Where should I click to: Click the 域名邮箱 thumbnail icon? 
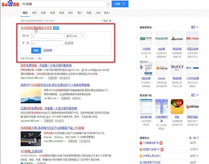(x=146, y=68)
